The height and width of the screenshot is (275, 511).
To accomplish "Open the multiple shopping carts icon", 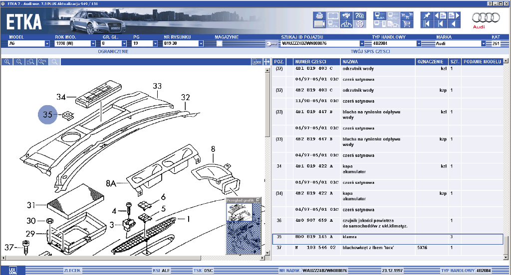I will (407, 15).
